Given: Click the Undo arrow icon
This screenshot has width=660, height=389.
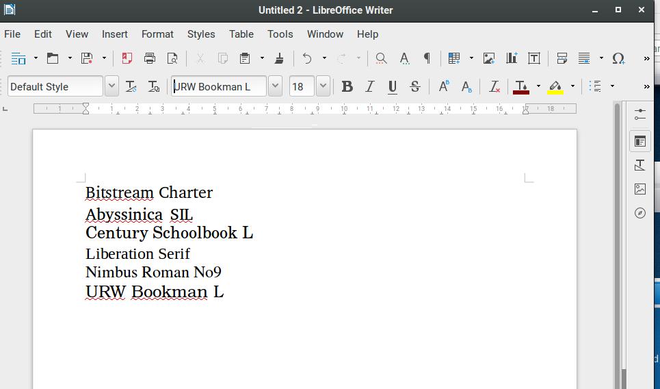Looking at the screenshot, I should (x=307, y=58).
